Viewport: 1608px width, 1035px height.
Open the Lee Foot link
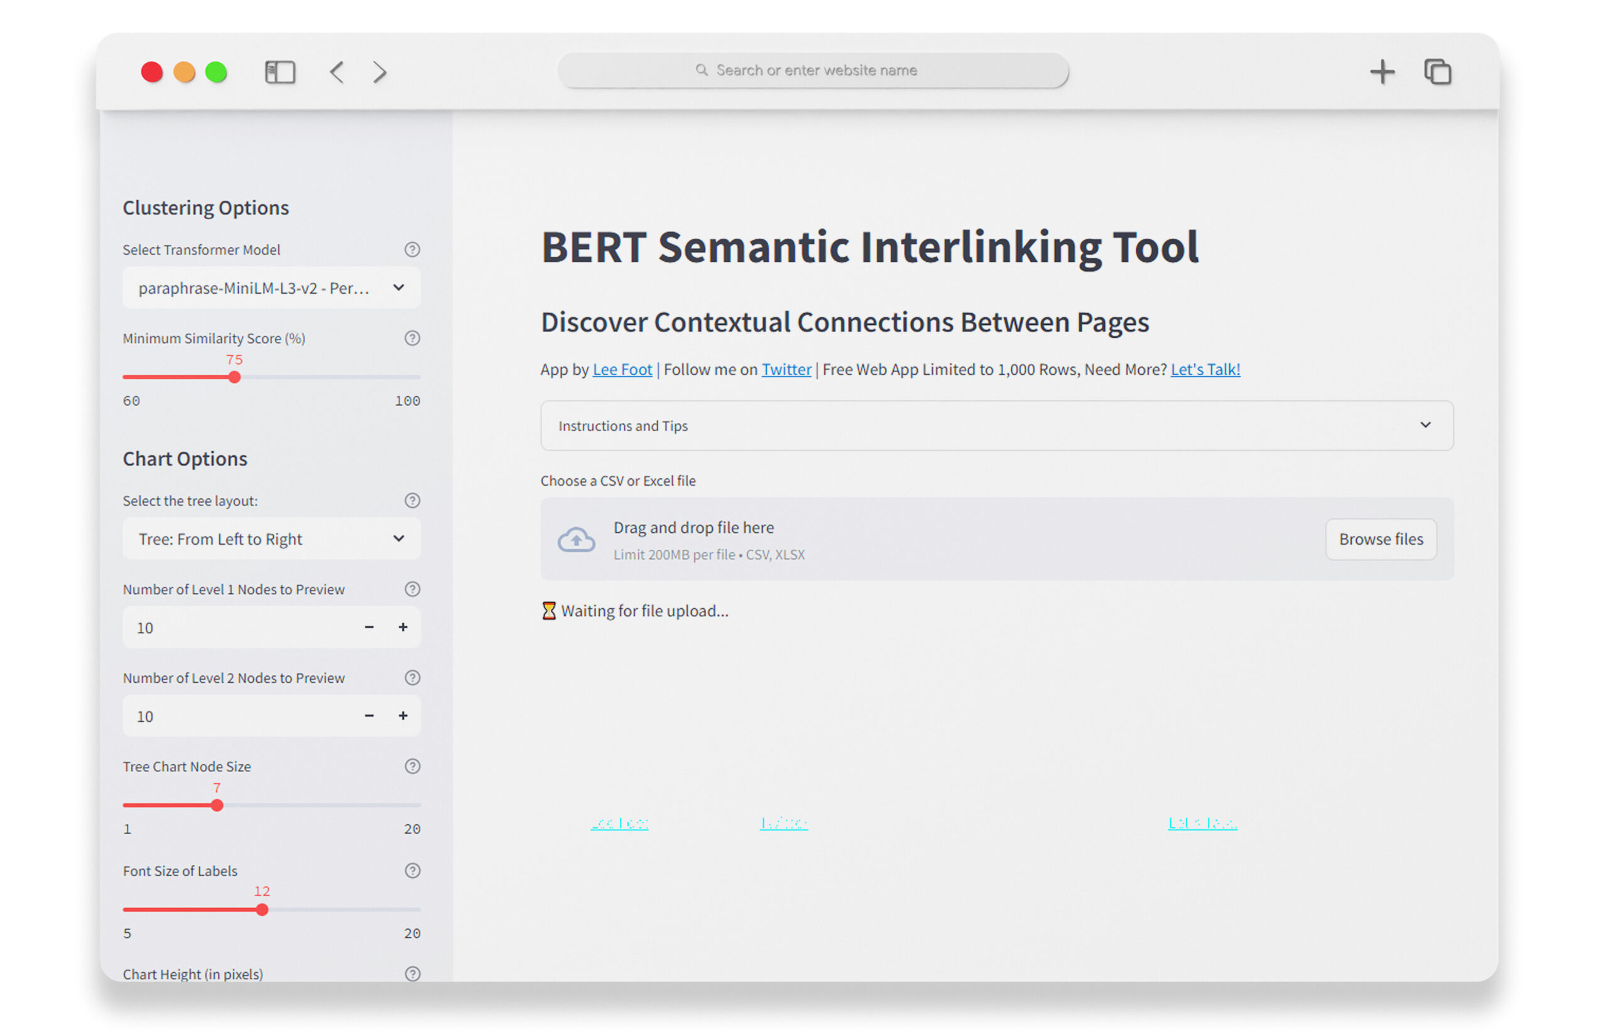tap(622, 370)
